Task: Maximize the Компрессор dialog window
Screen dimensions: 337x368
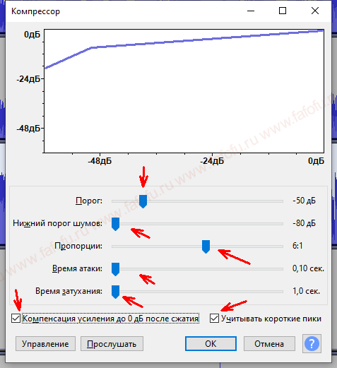Action: coord(283,11)
